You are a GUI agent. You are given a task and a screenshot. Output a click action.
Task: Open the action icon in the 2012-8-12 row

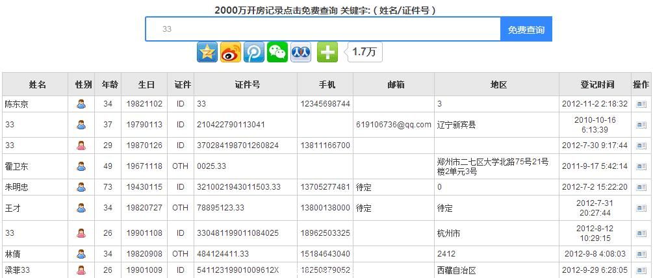pos(641,233)
